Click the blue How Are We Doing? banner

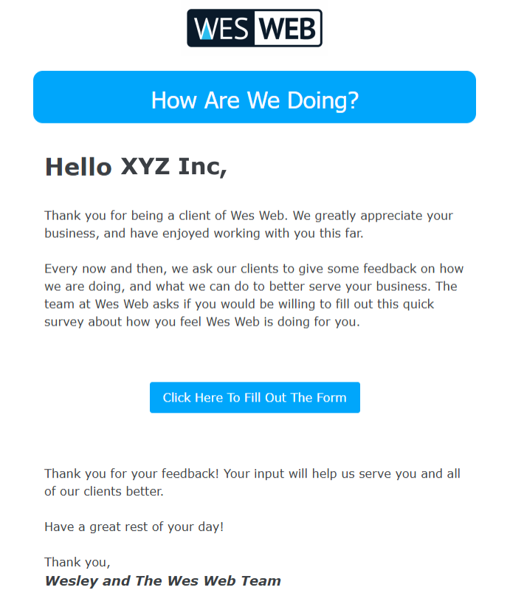coord(255,97)
